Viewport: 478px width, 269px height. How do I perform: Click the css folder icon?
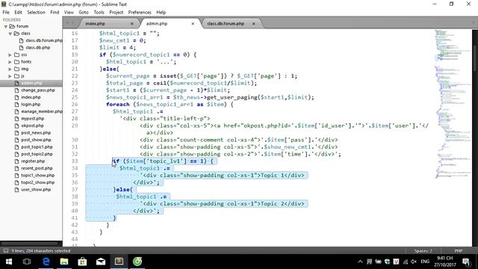coord(16,55)
